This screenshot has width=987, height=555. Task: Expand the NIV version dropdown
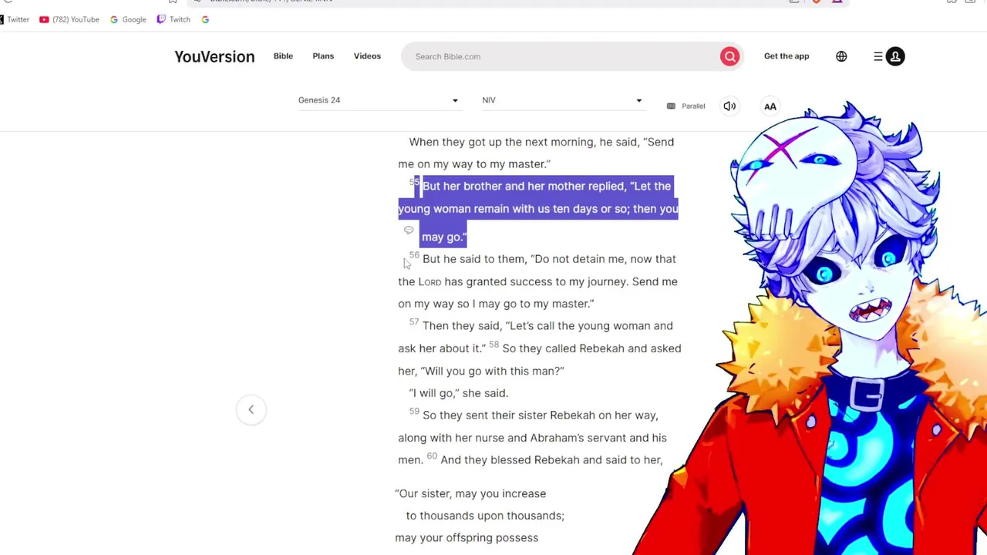[562, 100]
